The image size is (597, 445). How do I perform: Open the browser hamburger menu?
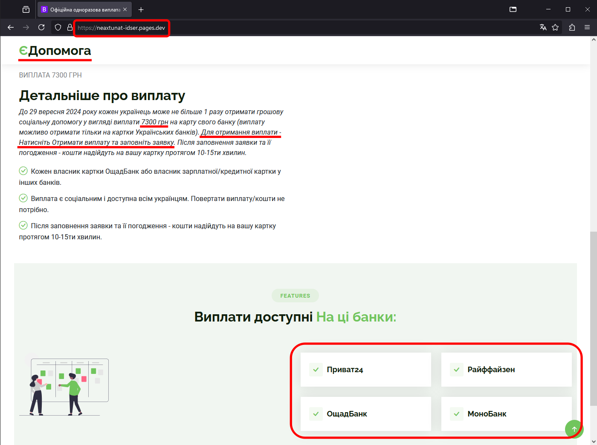click(587, 27)
